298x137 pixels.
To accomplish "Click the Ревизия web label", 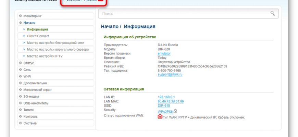I will tap(114, 66).
